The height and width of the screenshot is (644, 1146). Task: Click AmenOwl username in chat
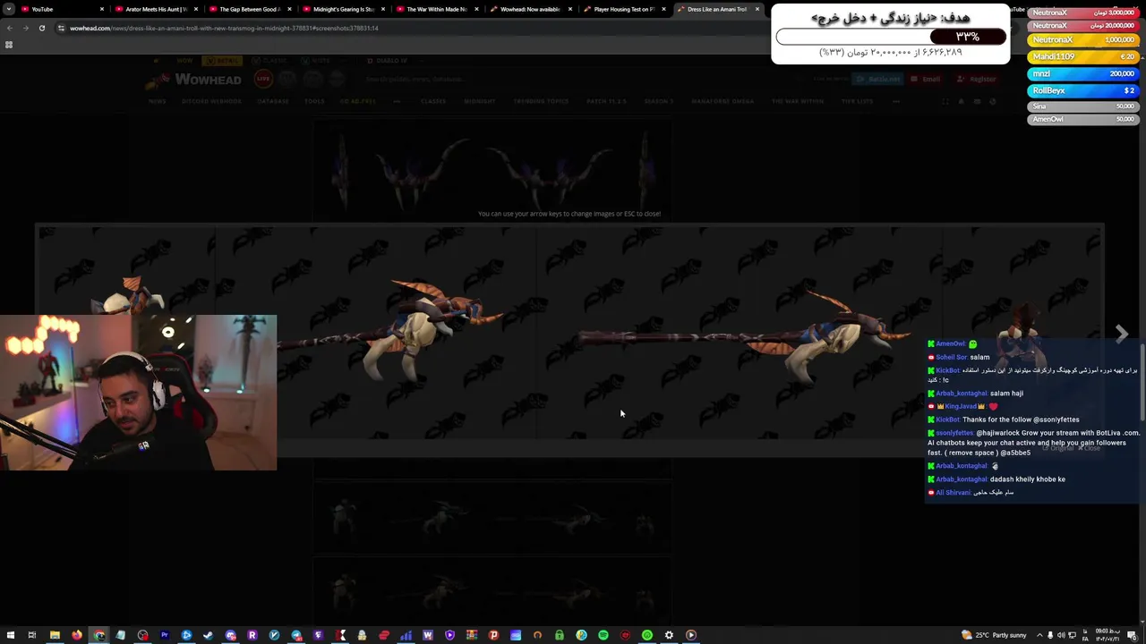[x=950, y=343]
